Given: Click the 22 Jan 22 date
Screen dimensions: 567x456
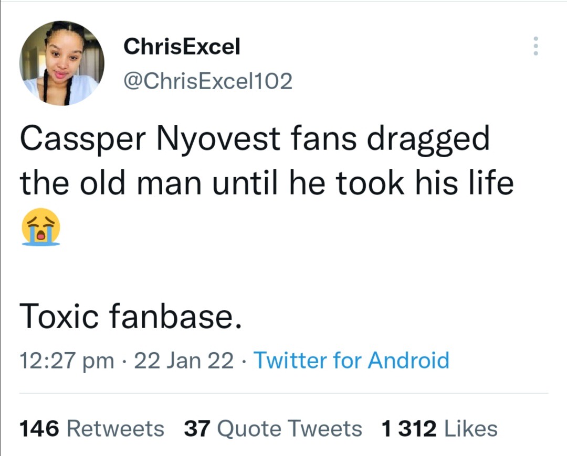Looking at the screenshot, I should [x=184, y=360].
